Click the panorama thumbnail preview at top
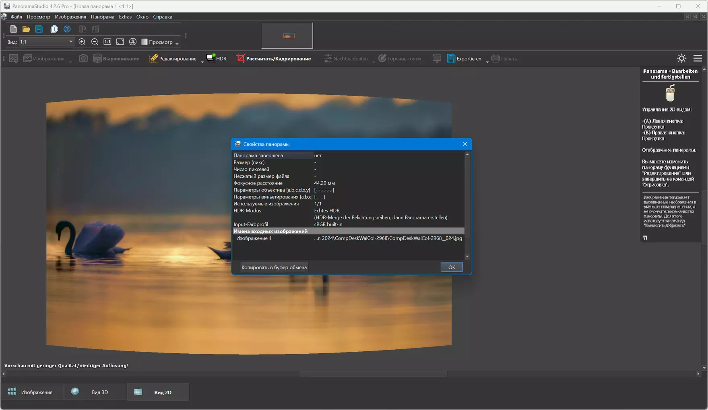 (x=287, y=36)
